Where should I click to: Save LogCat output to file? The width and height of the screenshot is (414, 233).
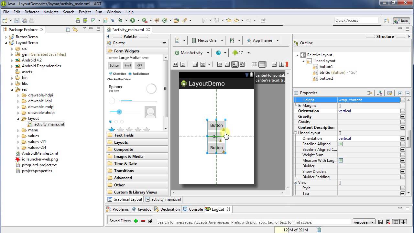click(x=381, y=222)
